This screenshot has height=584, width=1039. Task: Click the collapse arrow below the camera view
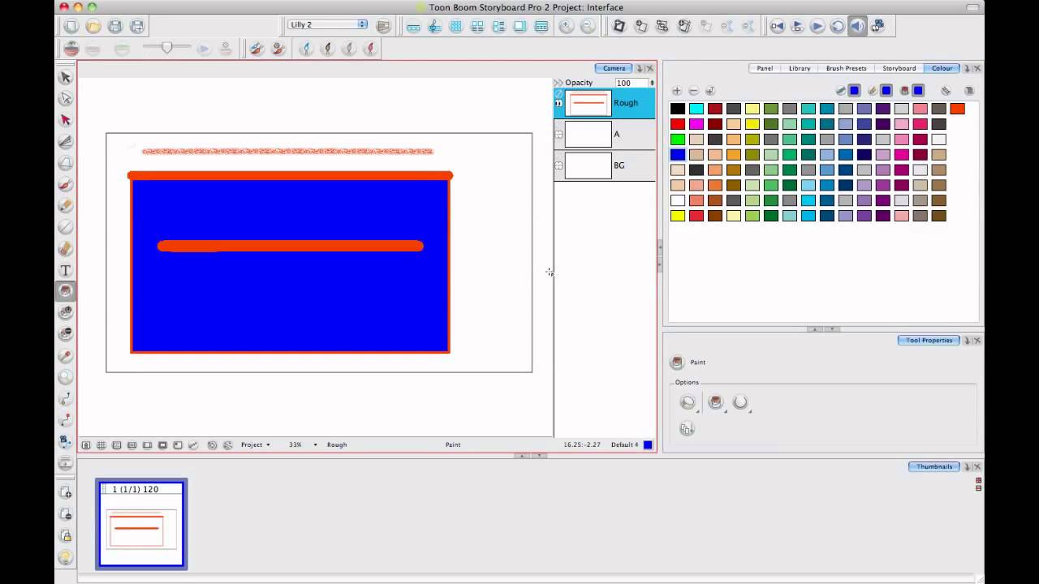523,456
